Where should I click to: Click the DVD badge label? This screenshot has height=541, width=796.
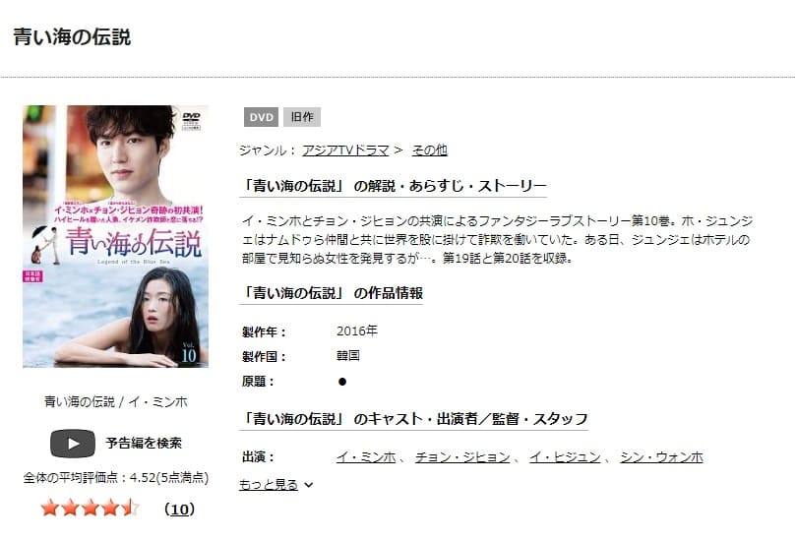[261, 117]
